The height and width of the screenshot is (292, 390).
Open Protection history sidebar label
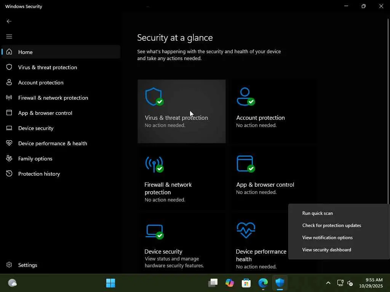pos(39,173)
